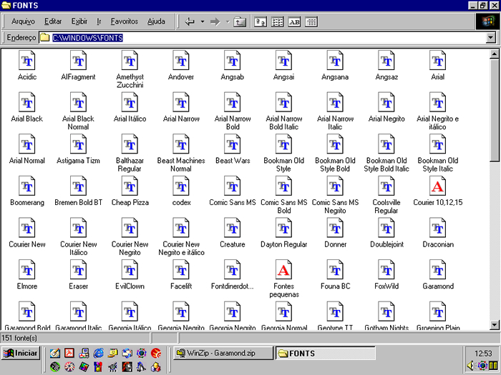Expand the Endereço address dropdown
Viewport: 501px width, 375px height.
[x=490, y=38]
